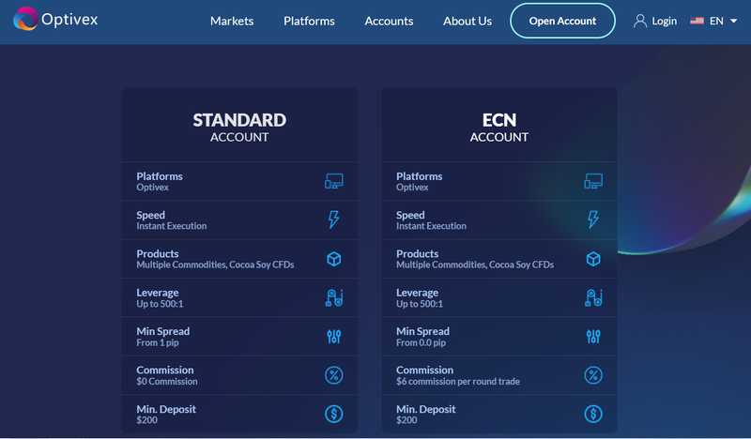This screenshot has width=751, height=439.
Task: Click the Standard account Products cube icon
Action: [x=334, y=259]
